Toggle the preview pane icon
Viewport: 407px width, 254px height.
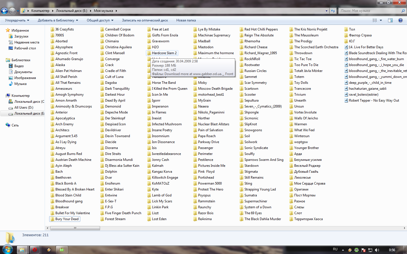click(x=390, y=20)
